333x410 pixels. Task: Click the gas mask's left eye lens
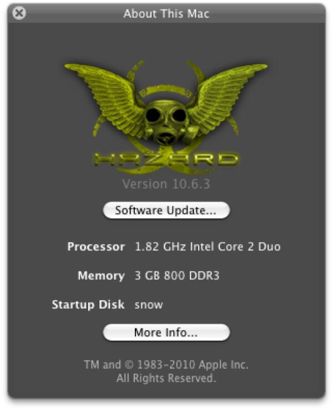click(153, 115)
